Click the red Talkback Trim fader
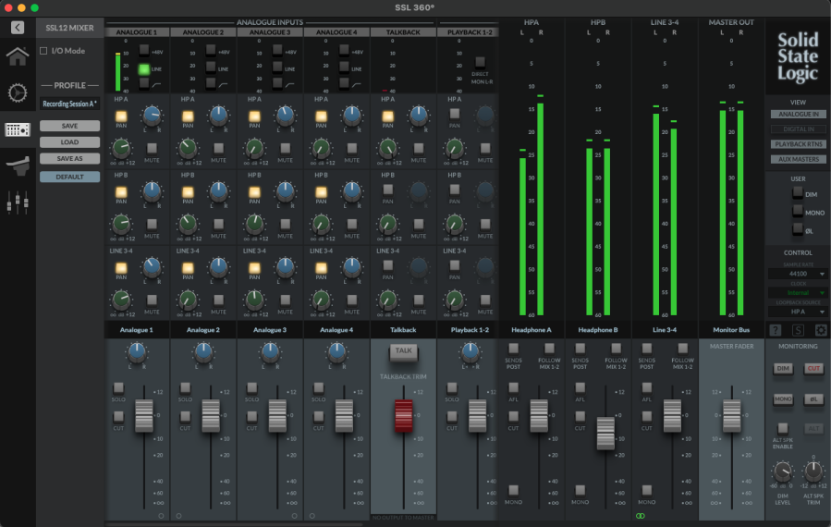This screenshot has height=527, width=831. click(x=403, y=416)
